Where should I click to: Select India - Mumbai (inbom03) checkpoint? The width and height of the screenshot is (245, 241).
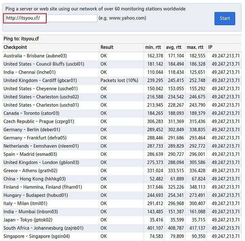31,212
